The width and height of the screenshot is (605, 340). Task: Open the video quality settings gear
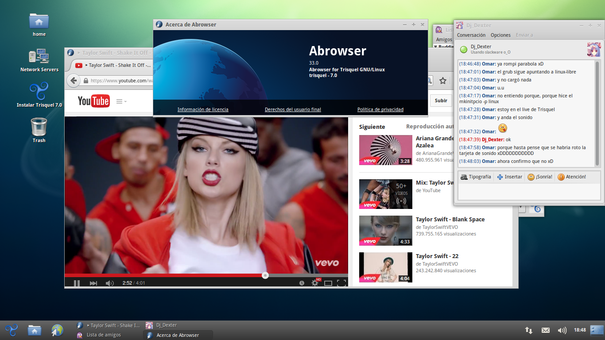(x=315, y=283)
